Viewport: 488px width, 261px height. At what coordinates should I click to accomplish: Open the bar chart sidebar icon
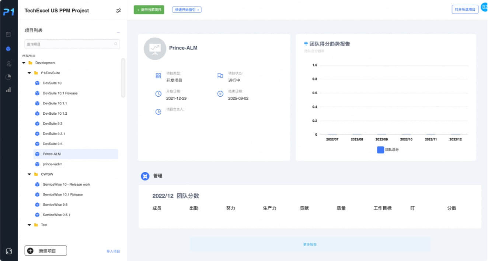coord(8,90)
